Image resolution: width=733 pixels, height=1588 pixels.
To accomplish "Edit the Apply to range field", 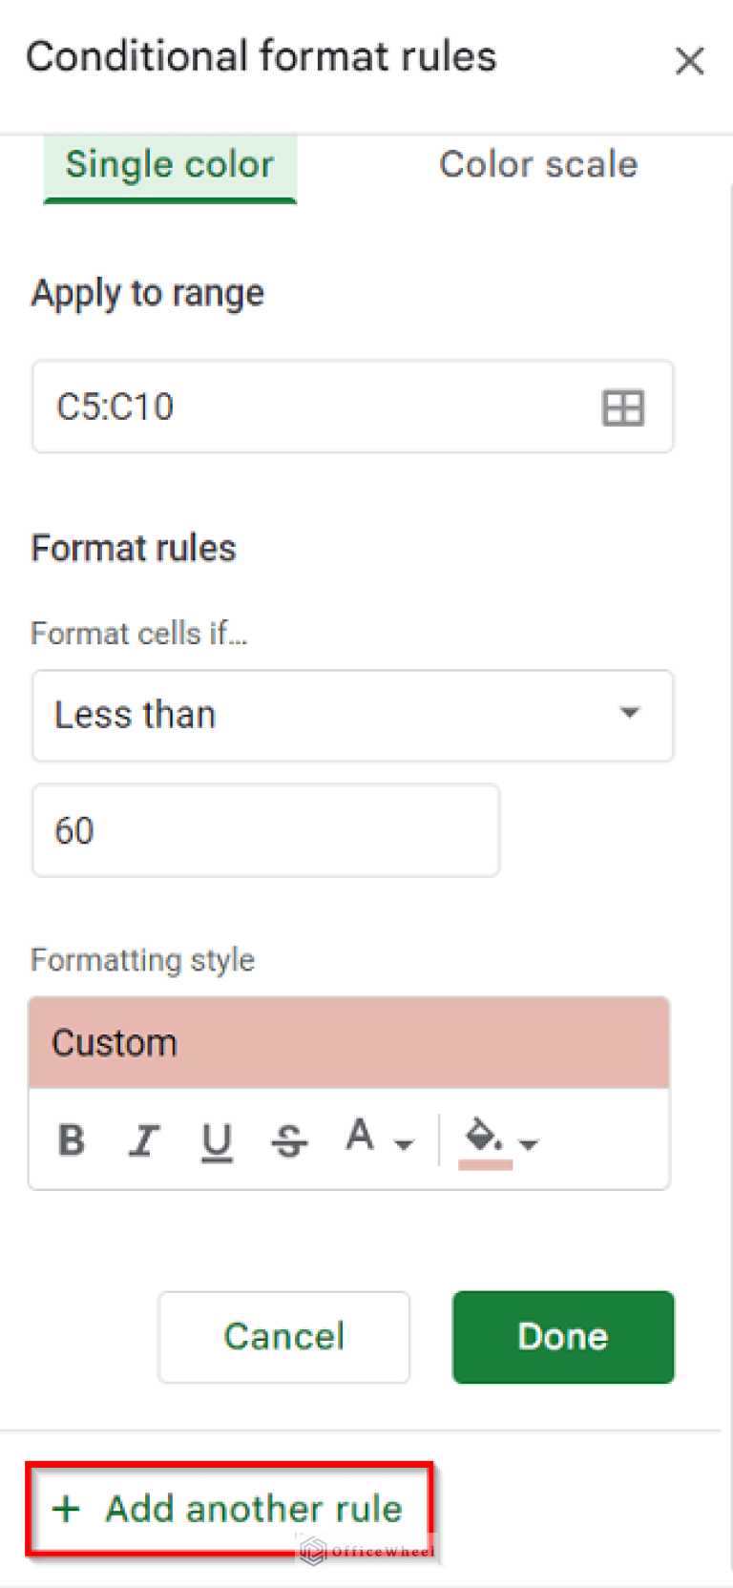I will [286, 407].
